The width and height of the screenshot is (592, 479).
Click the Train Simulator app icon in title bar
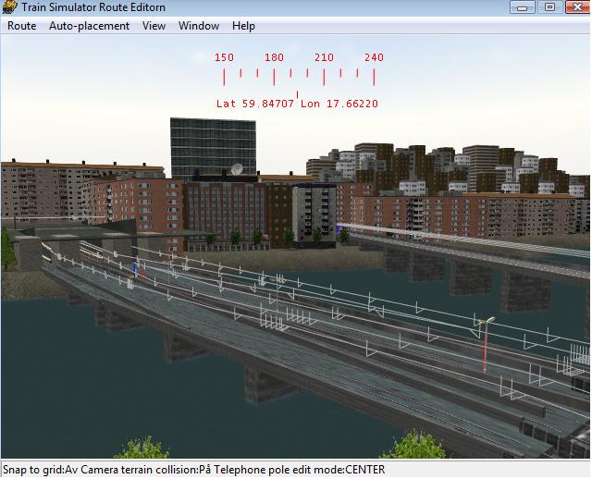point(9,6)
